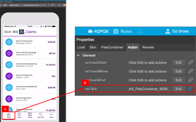The height and width of the screenshot is (122, 196).
Task: Tap the Home icon in bottom navigation
Action: 9,115
